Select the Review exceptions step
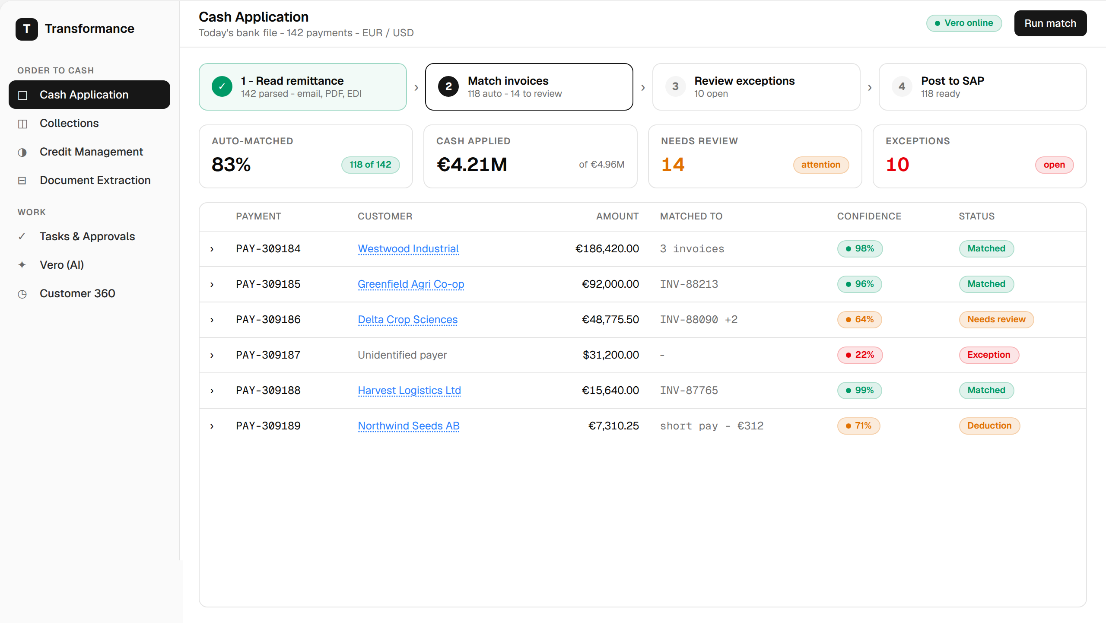1106x623 pixels. click(756, 87)
